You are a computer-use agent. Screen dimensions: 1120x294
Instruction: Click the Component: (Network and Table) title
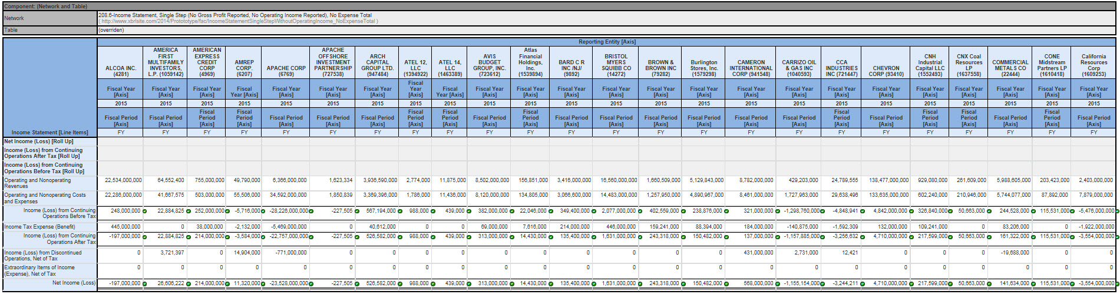[x=46, y=6]
